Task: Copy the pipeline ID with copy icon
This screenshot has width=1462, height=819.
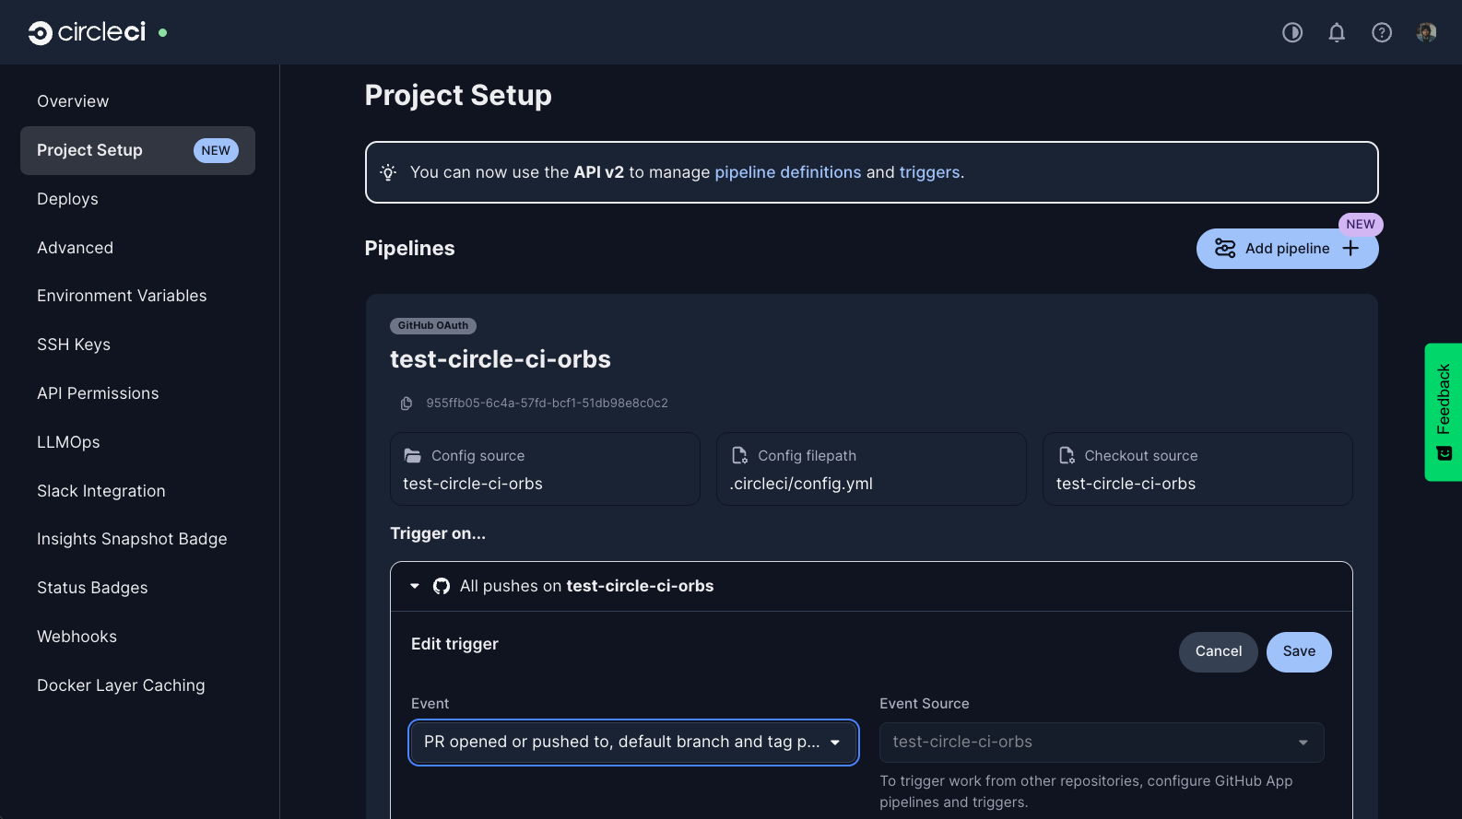Action: coord(407,404)
